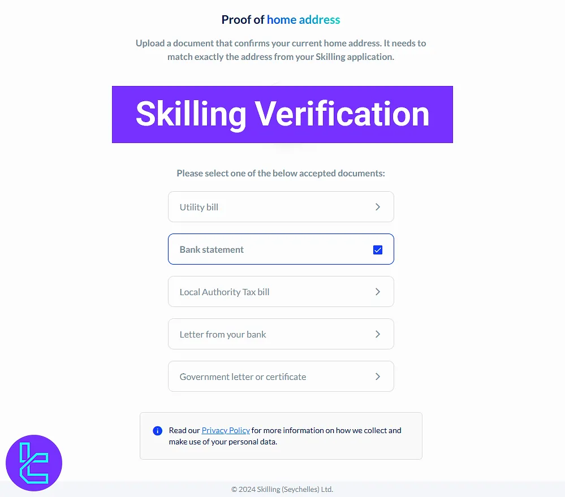The height and width of the screenshot is (497, 565).
Task: Select the chevron on the Utility bill row
Action: (x=377, y=206)
